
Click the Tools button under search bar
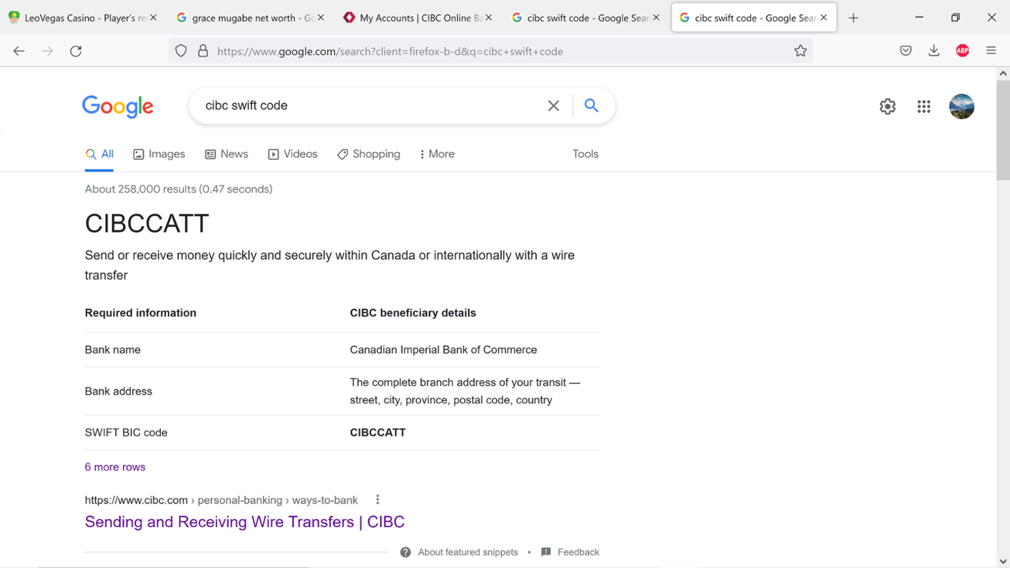click(x=585, y=154)
